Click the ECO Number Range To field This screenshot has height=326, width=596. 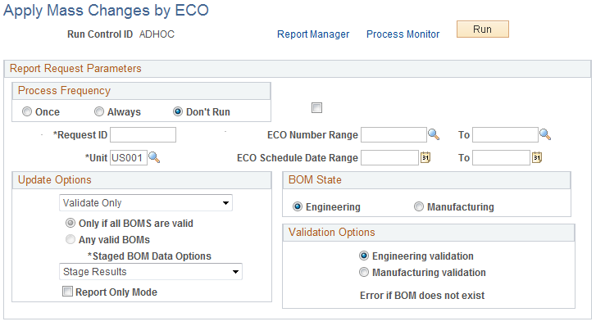[505, 135]
